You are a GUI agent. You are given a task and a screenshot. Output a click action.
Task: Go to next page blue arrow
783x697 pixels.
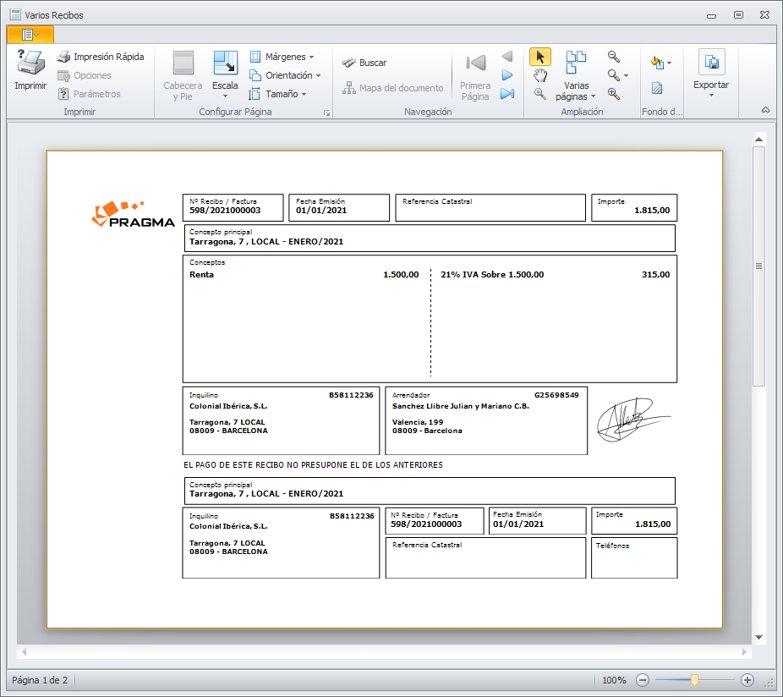click(507, 75)
